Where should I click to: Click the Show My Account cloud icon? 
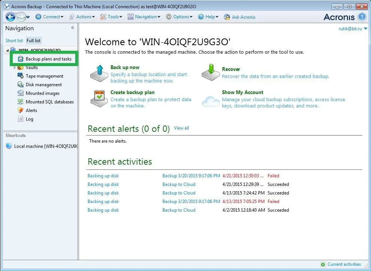click(211, 102)
